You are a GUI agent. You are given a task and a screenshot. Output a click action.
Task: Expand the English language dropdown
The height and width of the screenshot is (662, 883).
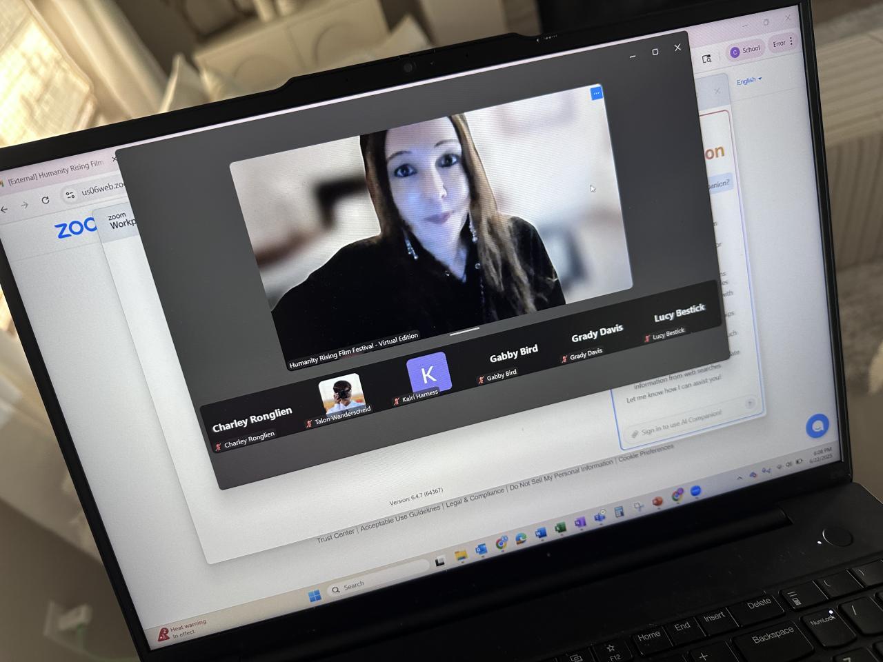tap(748, 81)
